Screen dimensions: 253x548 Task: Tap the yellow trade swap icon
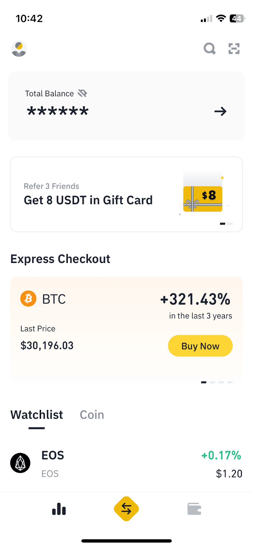point(126,509)
